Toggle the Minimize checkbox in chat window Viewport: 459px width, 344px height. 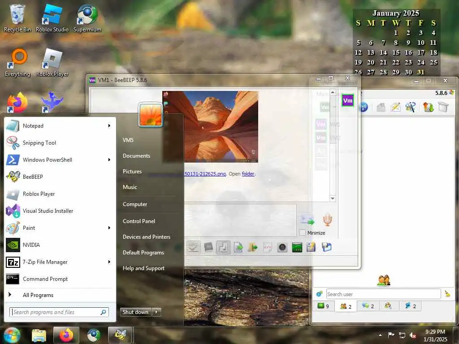click(x=303, y=233)
